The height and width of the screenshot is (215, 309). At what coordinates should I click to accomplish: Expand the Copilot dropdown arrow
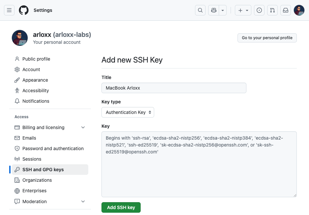click(223, 10)
